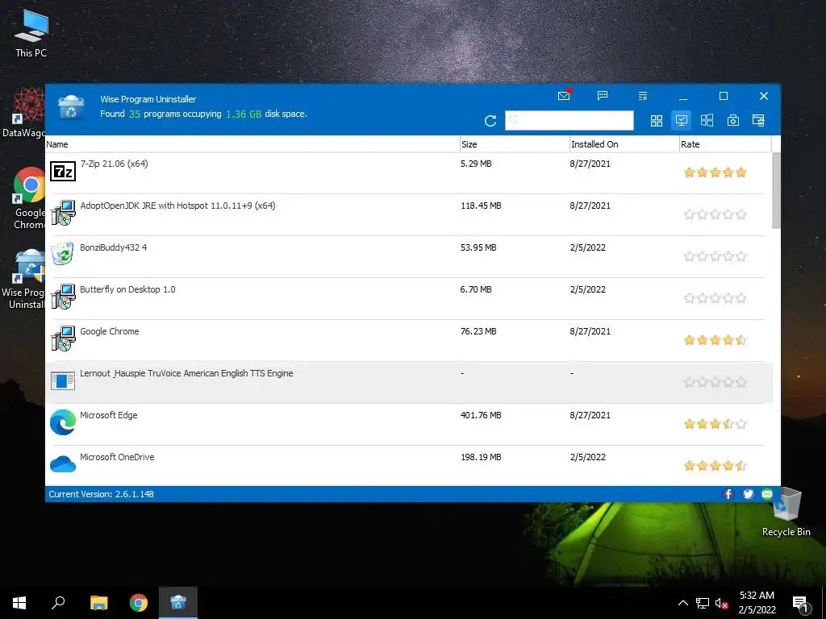The width and height of the screenshot is (826, 619).
Task: Sort the list by Size column
Action: click(x=515, y=144)
